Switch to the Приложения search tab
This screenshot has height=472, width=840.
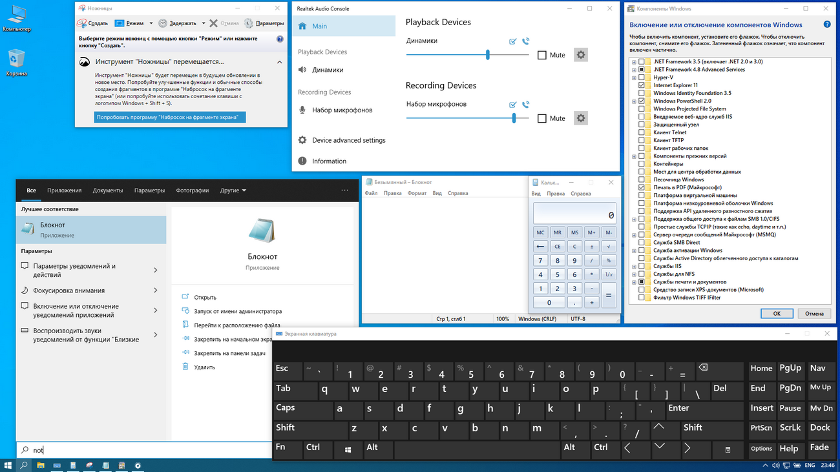[64, 190]
